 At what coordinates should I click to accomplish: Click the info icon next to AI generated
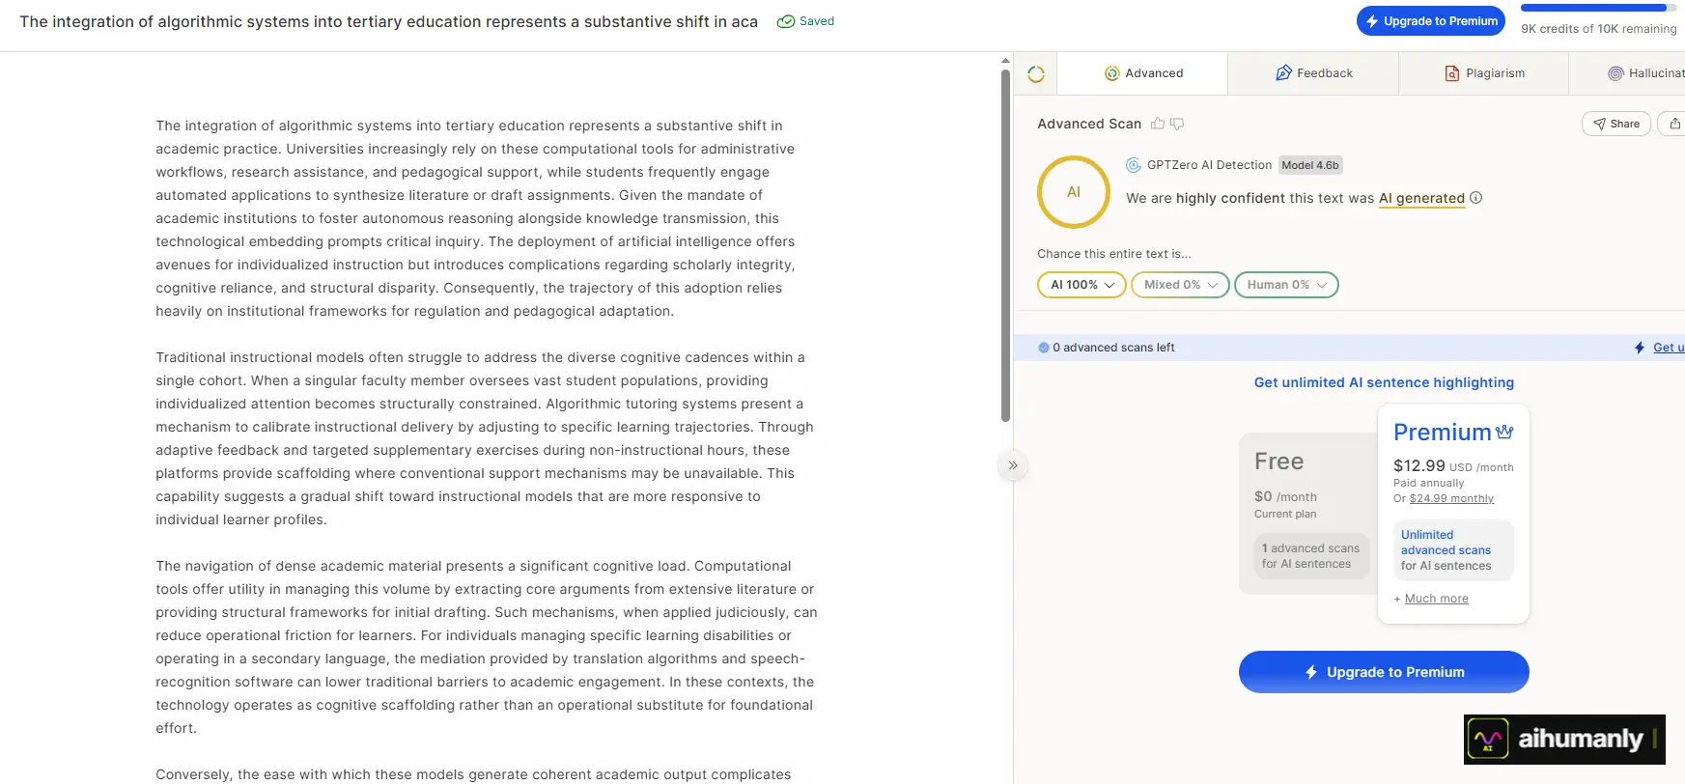1475,198
